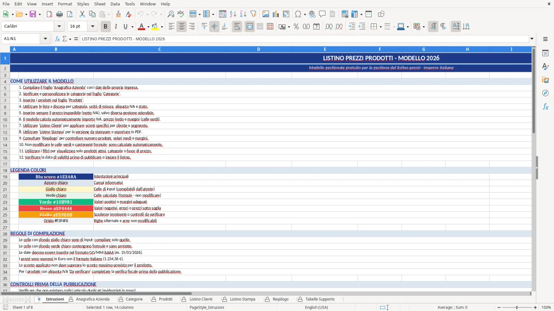This screenshot has height=311, width=554.
Task: Open font color dropdown arrow
Action: (148, 27)
